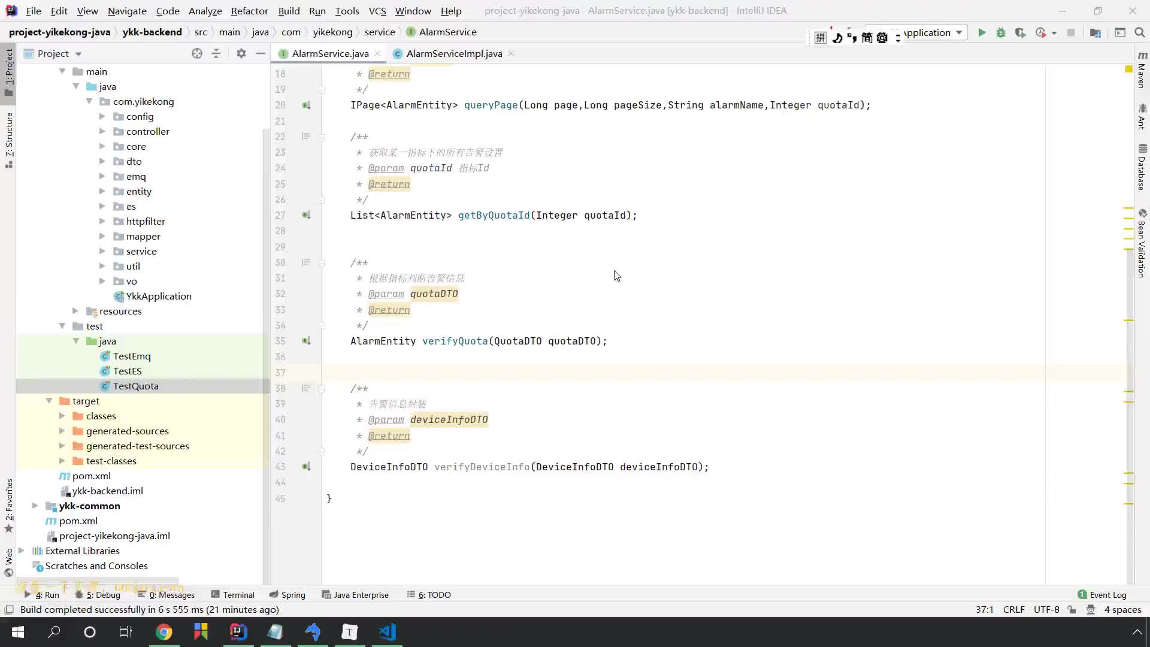Fold the doc comment at line 38
The image size is (1150, 647).
pos(322,389)
